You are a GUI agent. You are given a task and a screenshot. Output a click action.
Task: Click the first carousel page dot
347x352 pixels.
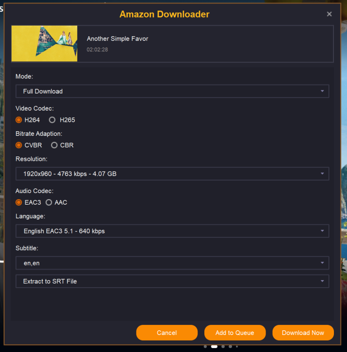(x=205, y=346)
